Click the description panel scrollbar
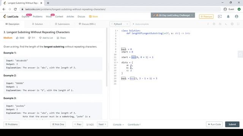This screenshot has width=243, height=136. [x=106, y=57]
